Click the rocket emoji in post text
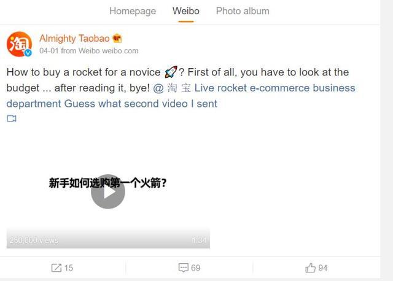 [171, 72]
